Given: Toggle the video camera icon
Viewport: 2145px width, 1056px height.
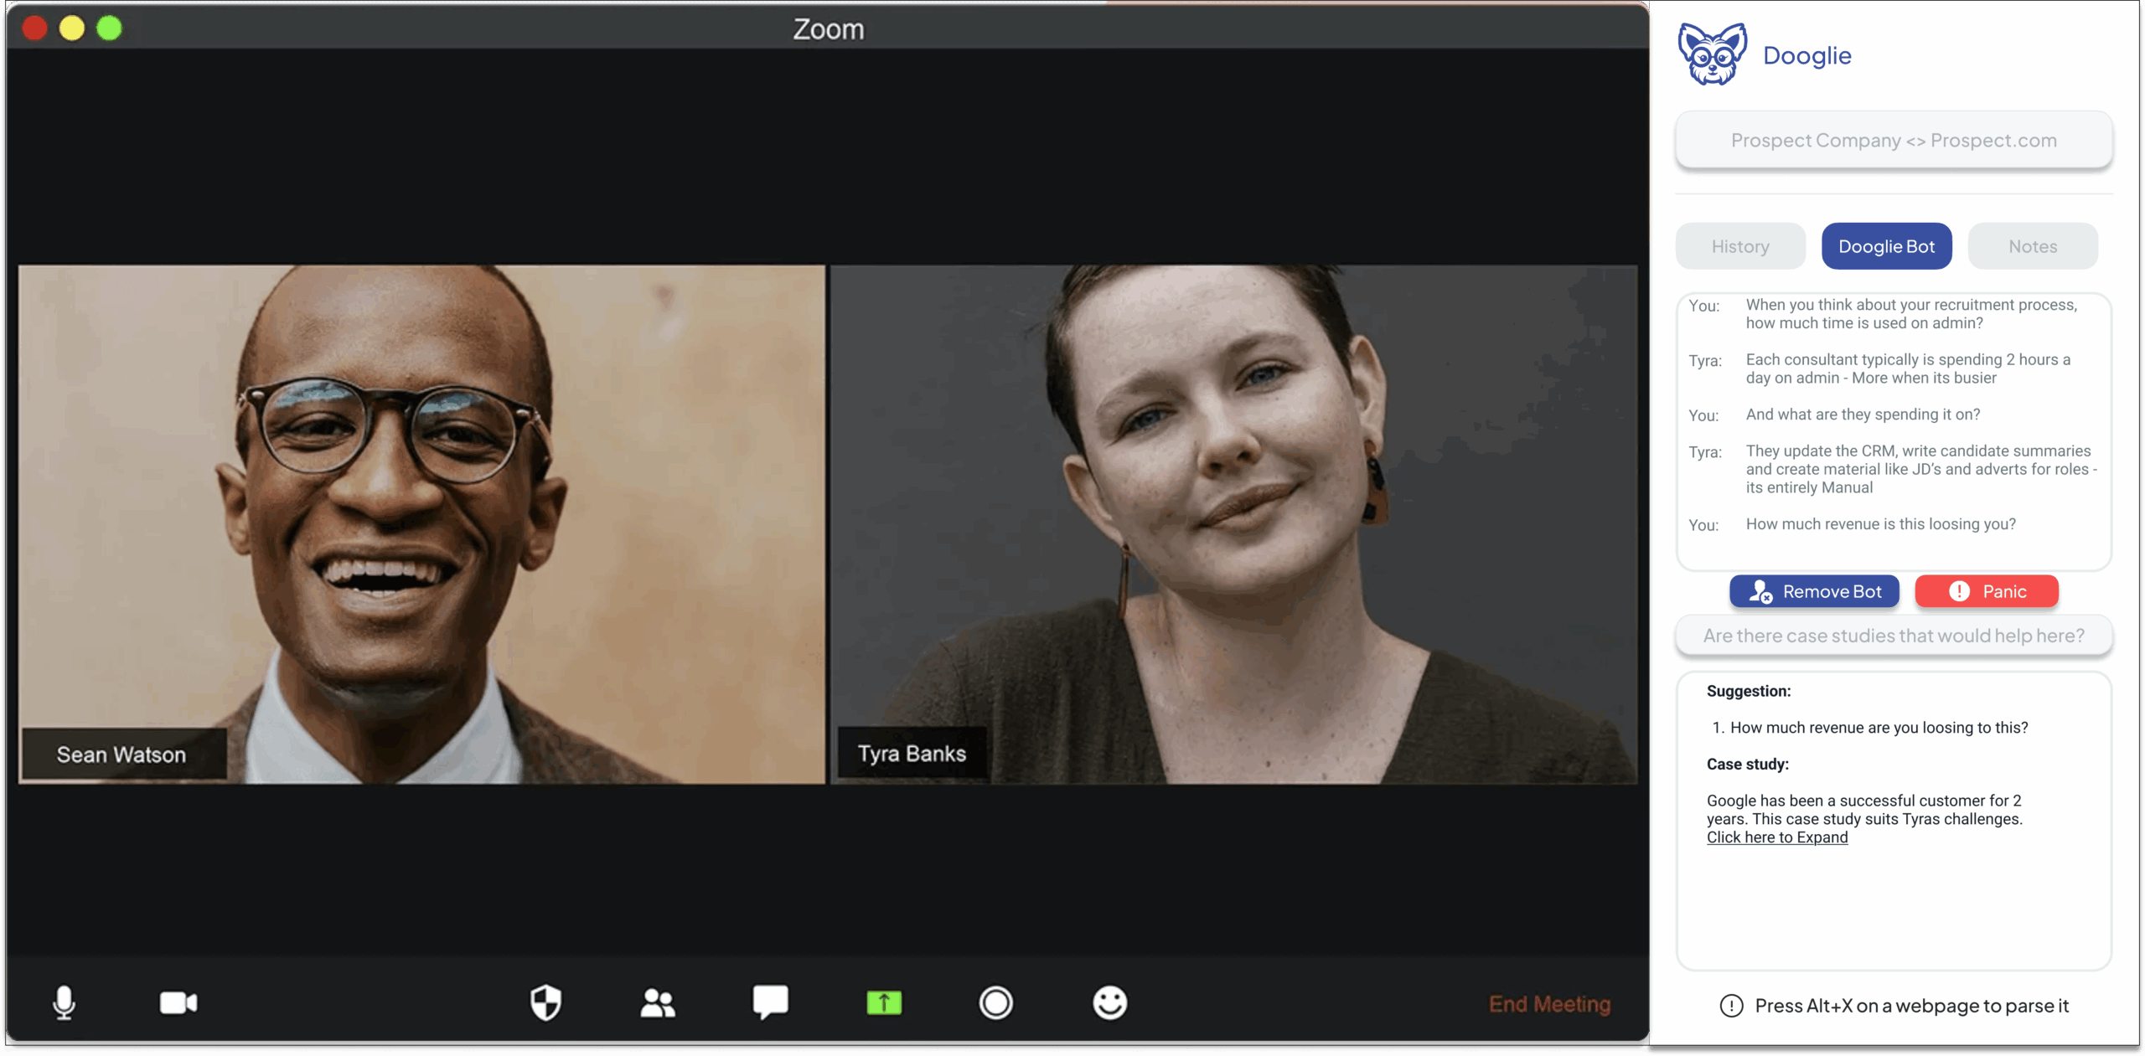Looking at the screenshot, I should pos(178,1002).
